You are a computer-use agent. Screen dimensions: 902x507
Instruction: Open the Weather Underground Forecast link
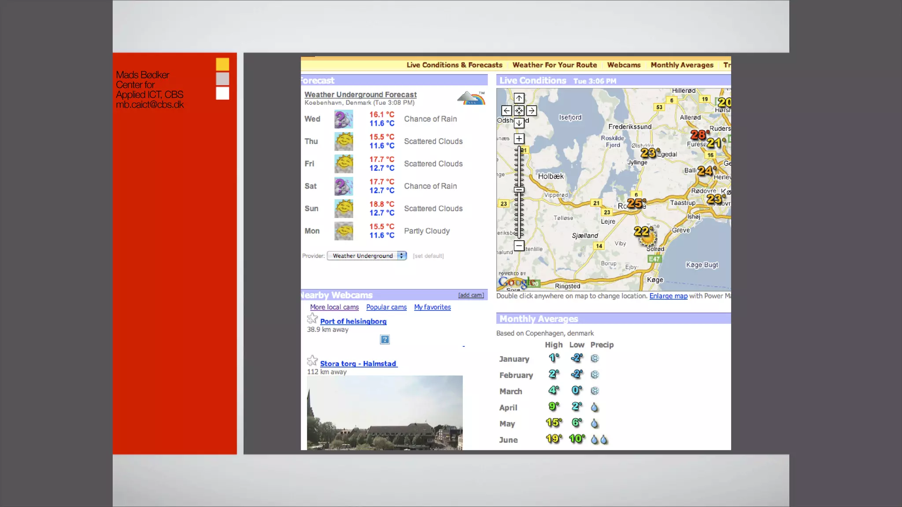(360, 94)
